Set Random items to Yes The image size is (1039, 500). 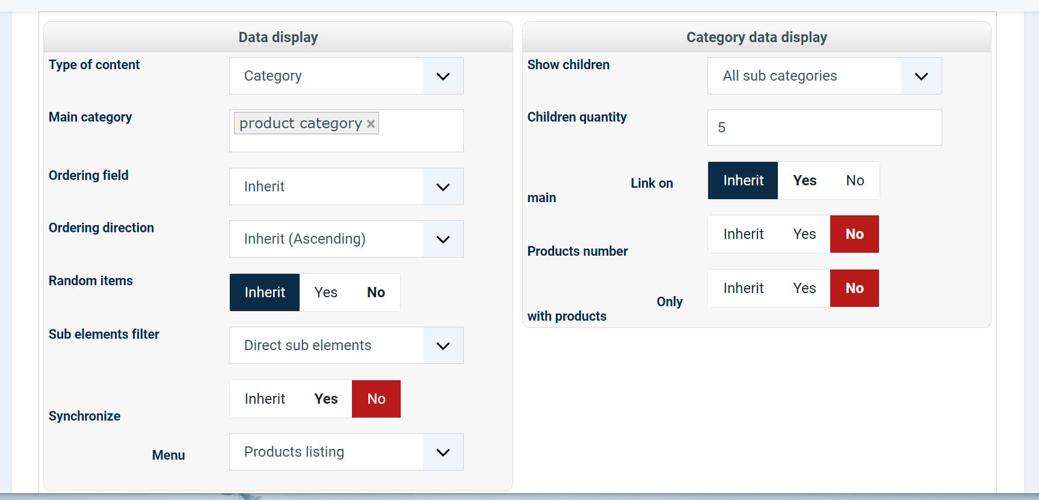pos(325,292)
